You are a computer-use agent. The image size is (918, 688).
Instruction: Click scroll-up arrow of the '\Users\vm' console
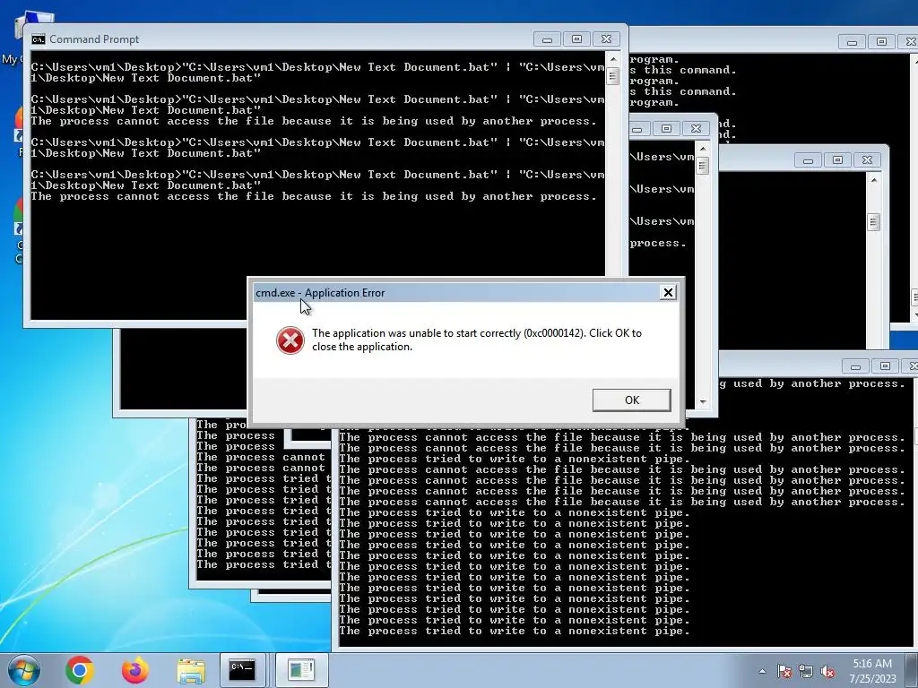point(703,149)
